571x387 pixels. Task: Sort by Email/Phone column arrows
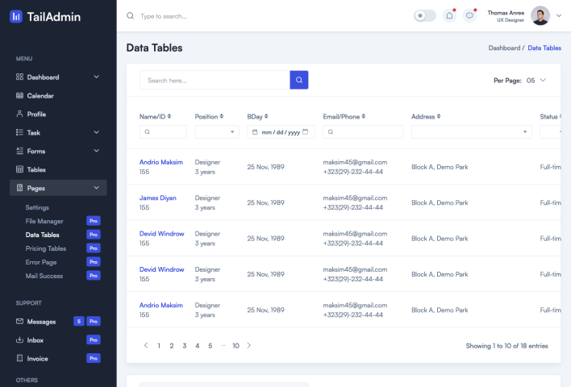[x=364, y=117]
